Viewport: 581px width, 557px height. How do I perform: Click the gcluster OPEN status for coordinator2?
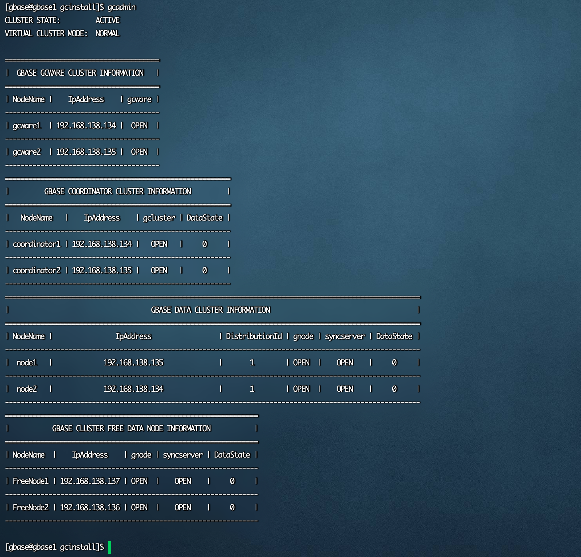pyautogui.click(x=159, y=271)
